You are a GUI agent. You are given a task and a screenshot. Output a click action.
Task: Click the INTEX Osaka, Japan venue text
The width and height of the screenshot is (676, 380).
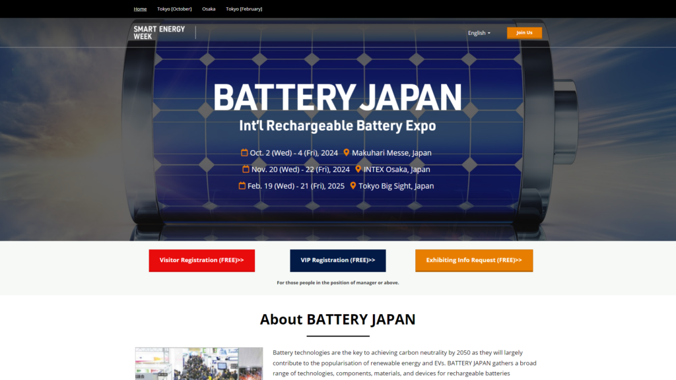pos(397,170)
